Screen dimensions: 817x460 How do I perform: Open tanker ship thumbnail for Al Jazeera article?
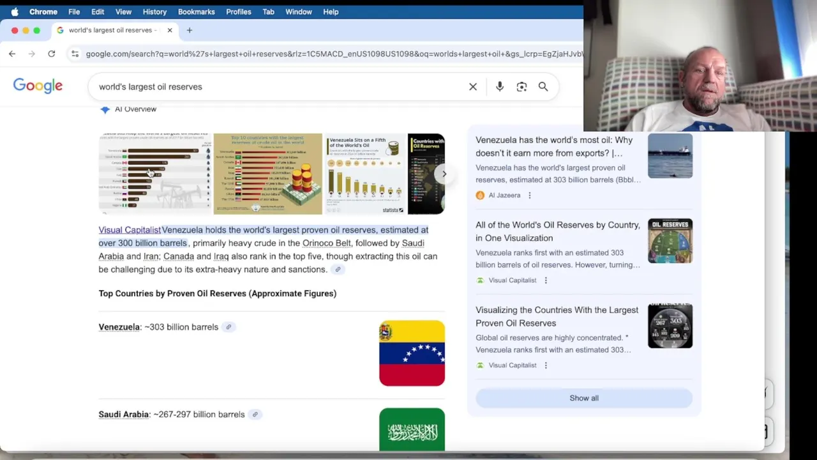pos(670,156)
